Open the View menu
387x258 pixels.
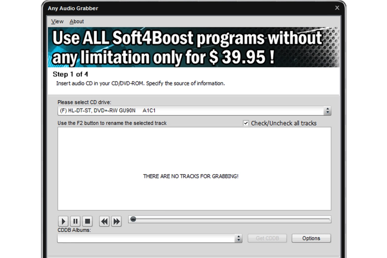[x=57, y=21]
